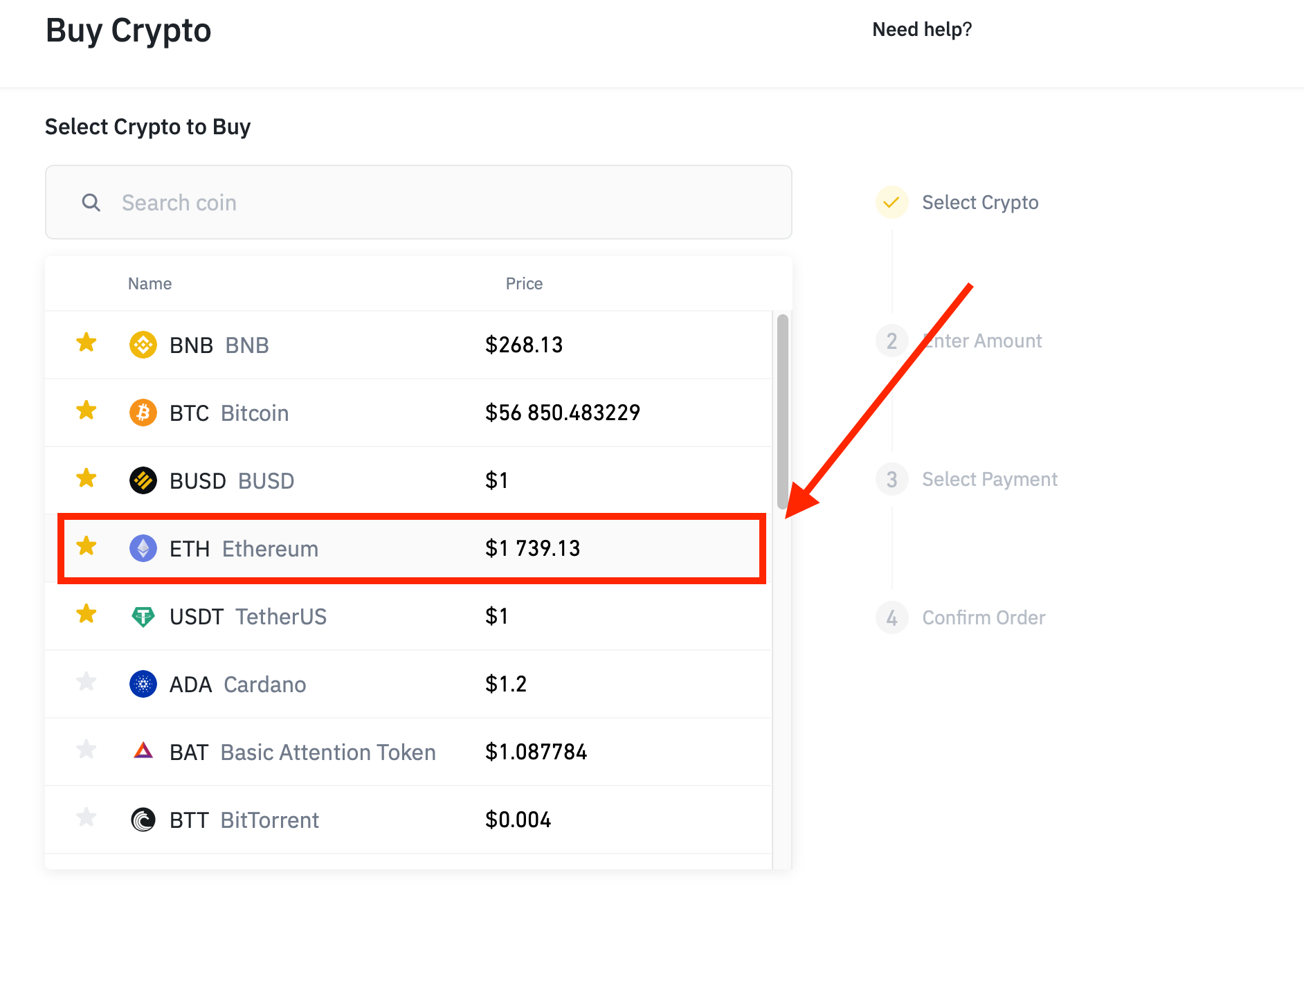Select the BUSD name text
Screen dimensions: 1304x994
pyautogui.click(x=232, y=480)
